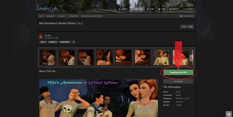Find their other files link
The height and width of the screenshot is (117, 233).
pos(51,38)
